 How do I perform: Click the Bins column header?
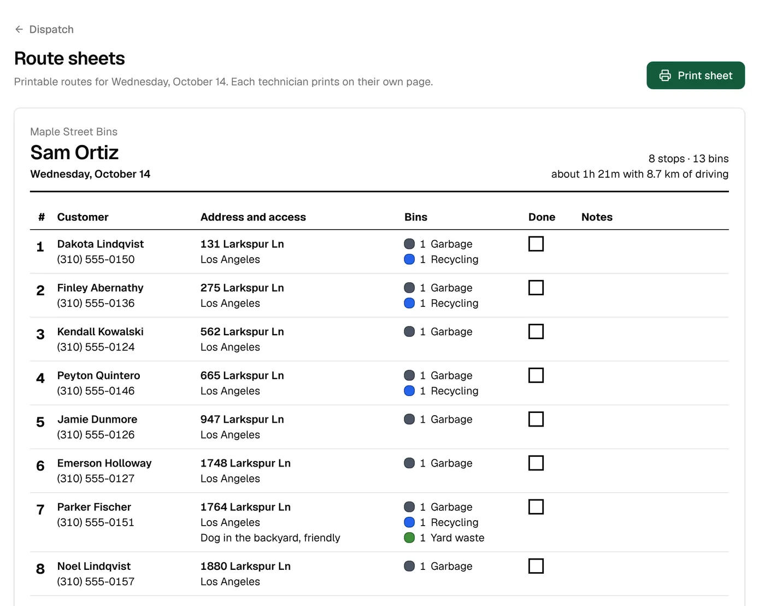coord(416,217)
